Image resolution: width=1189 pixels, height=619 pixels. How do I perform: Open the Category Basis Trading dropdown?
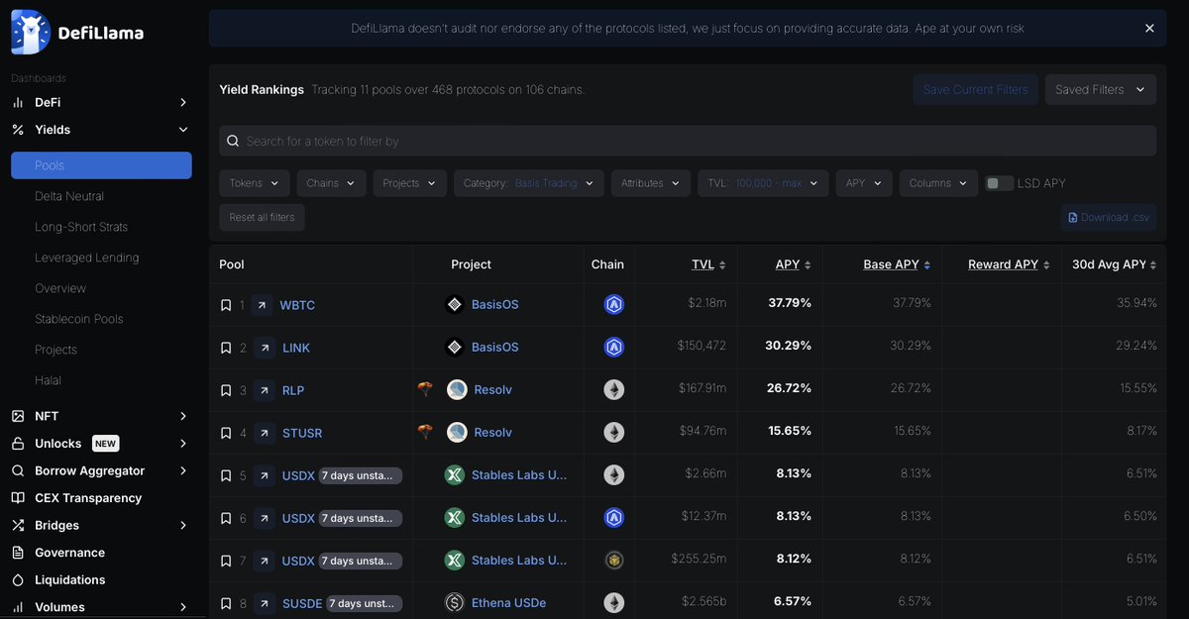pos(528,183)
